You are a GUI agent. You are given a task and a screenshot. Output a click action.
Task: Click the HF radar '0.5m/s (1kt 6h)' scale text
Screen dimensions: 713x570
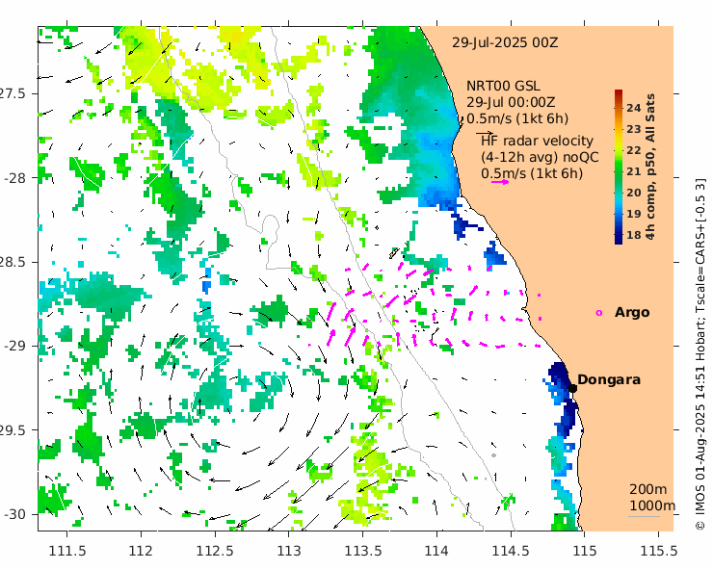[x=532, y=173]
